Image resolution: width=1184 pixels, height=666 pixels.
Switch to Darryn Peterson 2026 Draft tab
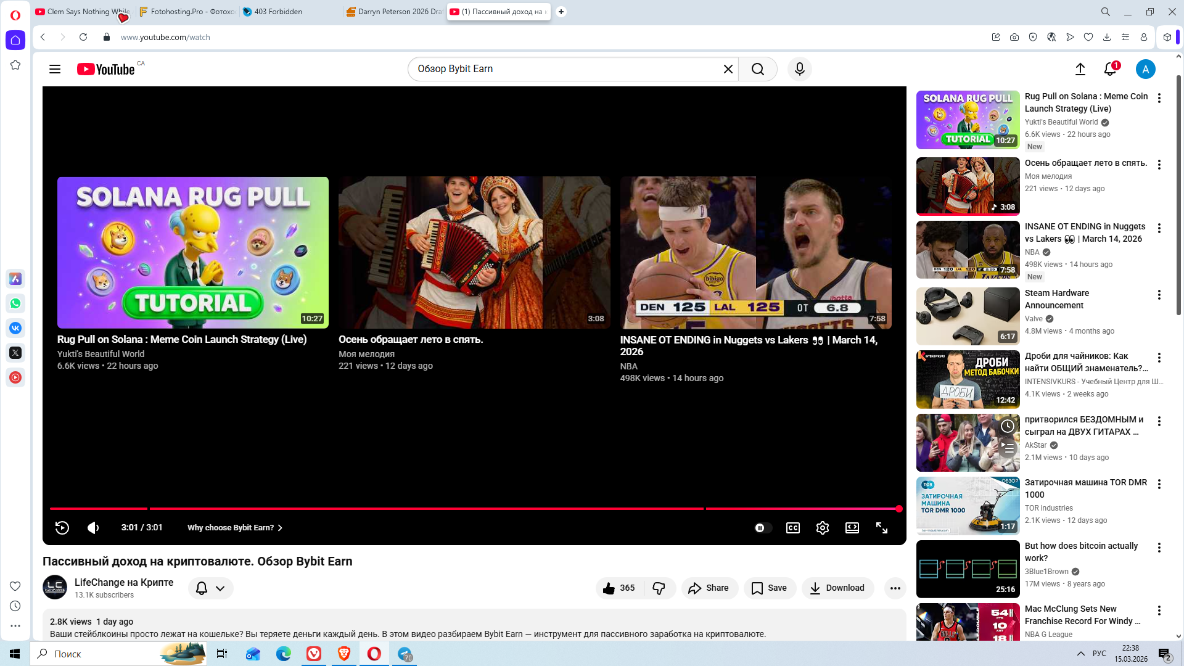pyautogui.click(x=395, y=12)
